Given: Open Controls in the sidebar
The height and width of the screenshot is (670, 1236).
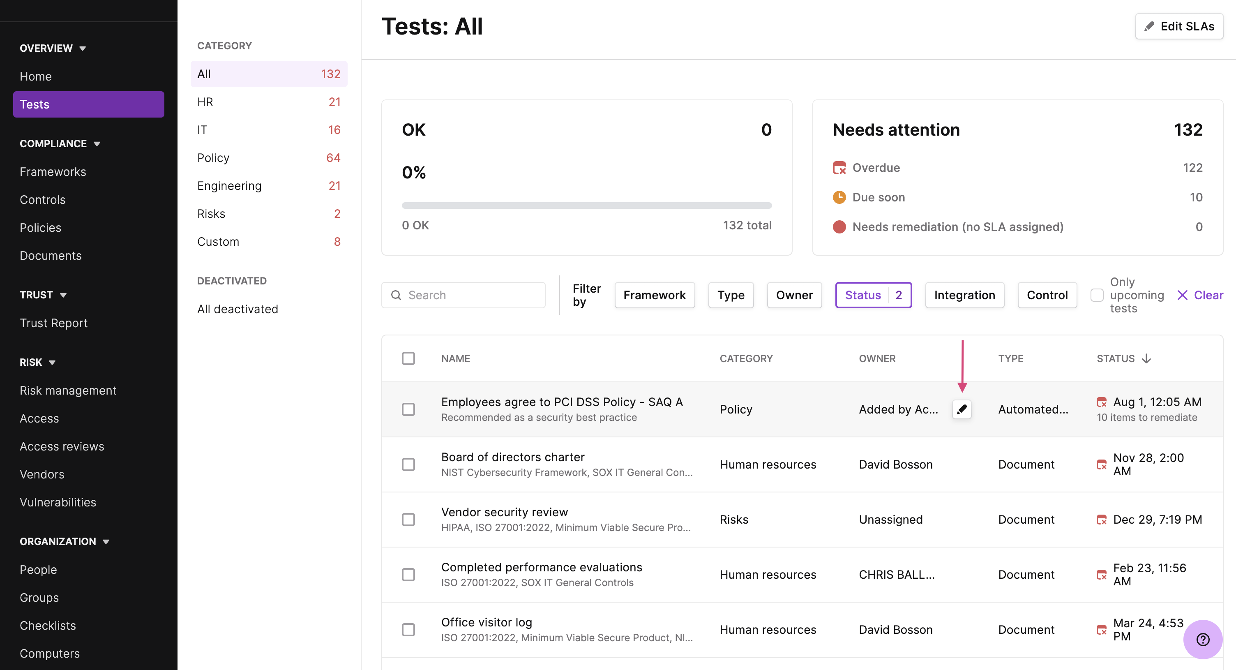Looking at the screenshot, I should pyautogui.click(x=42, y=200).
